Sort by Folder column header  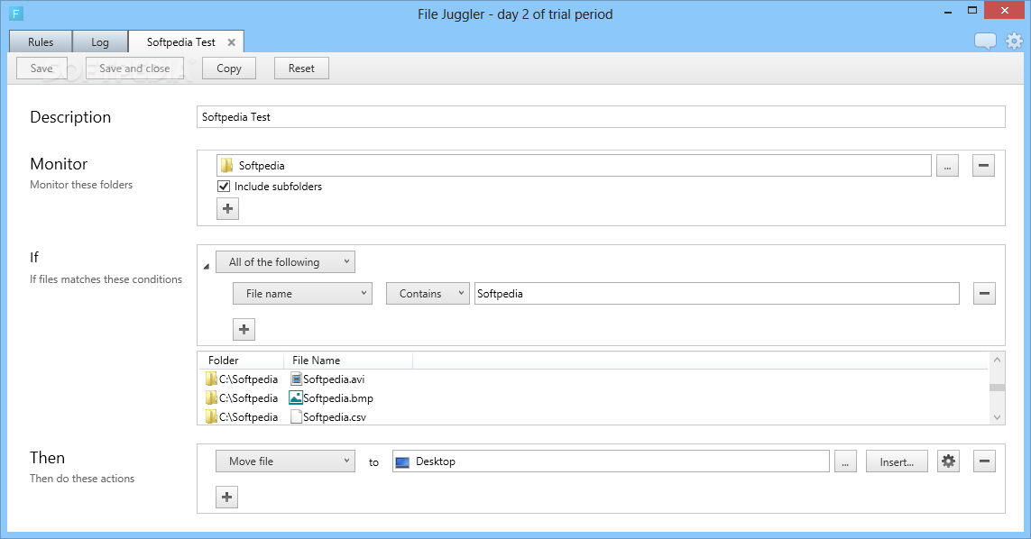[x=241, y=361]
